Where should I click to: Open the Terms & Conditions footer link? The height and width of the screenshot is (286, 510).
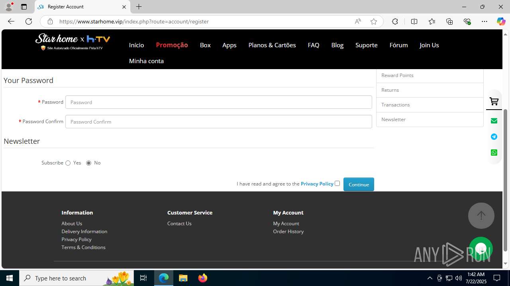[x=83, y=247]
